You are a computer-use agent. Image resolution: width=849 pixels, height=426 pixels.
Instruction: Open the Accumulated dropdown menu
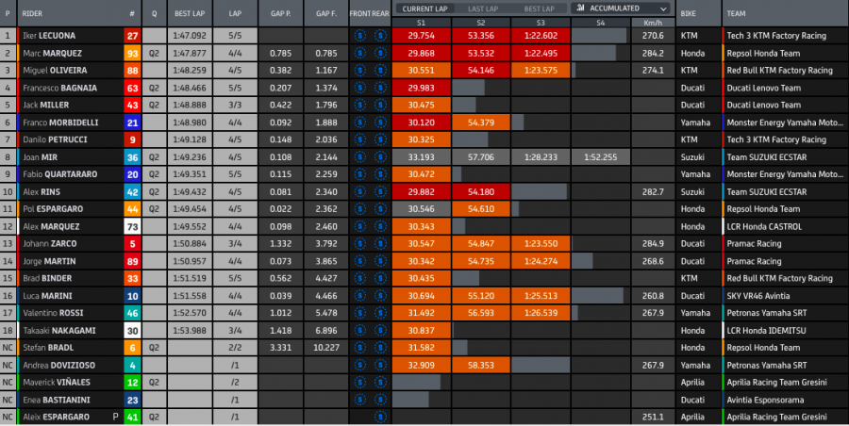623,8
